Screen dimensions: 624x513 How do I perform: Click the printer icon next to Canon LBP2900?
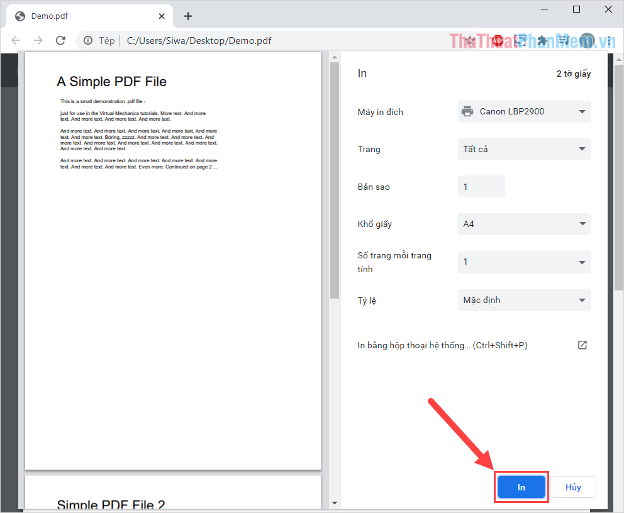tap(467, 111)
